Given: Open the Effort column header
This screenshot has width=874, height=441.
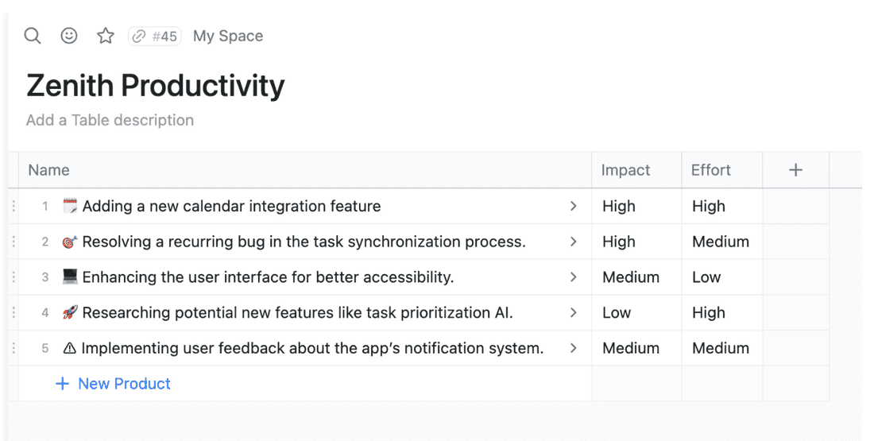Looking at the screenshot, I should [x=710, y=170].
